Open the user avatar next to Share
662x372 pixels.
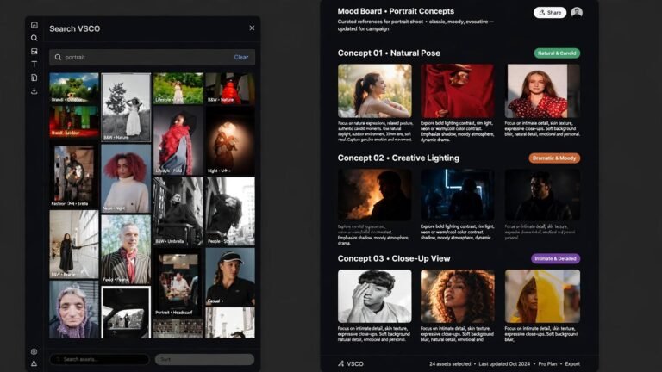click(577, 13)
